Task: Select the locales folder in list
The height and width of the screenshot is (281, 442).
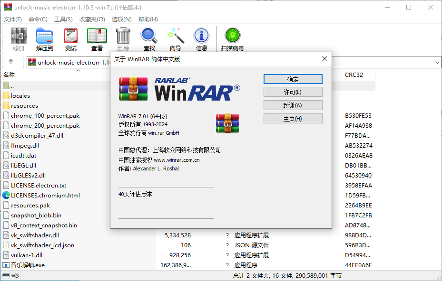Action: pos(20,96)
